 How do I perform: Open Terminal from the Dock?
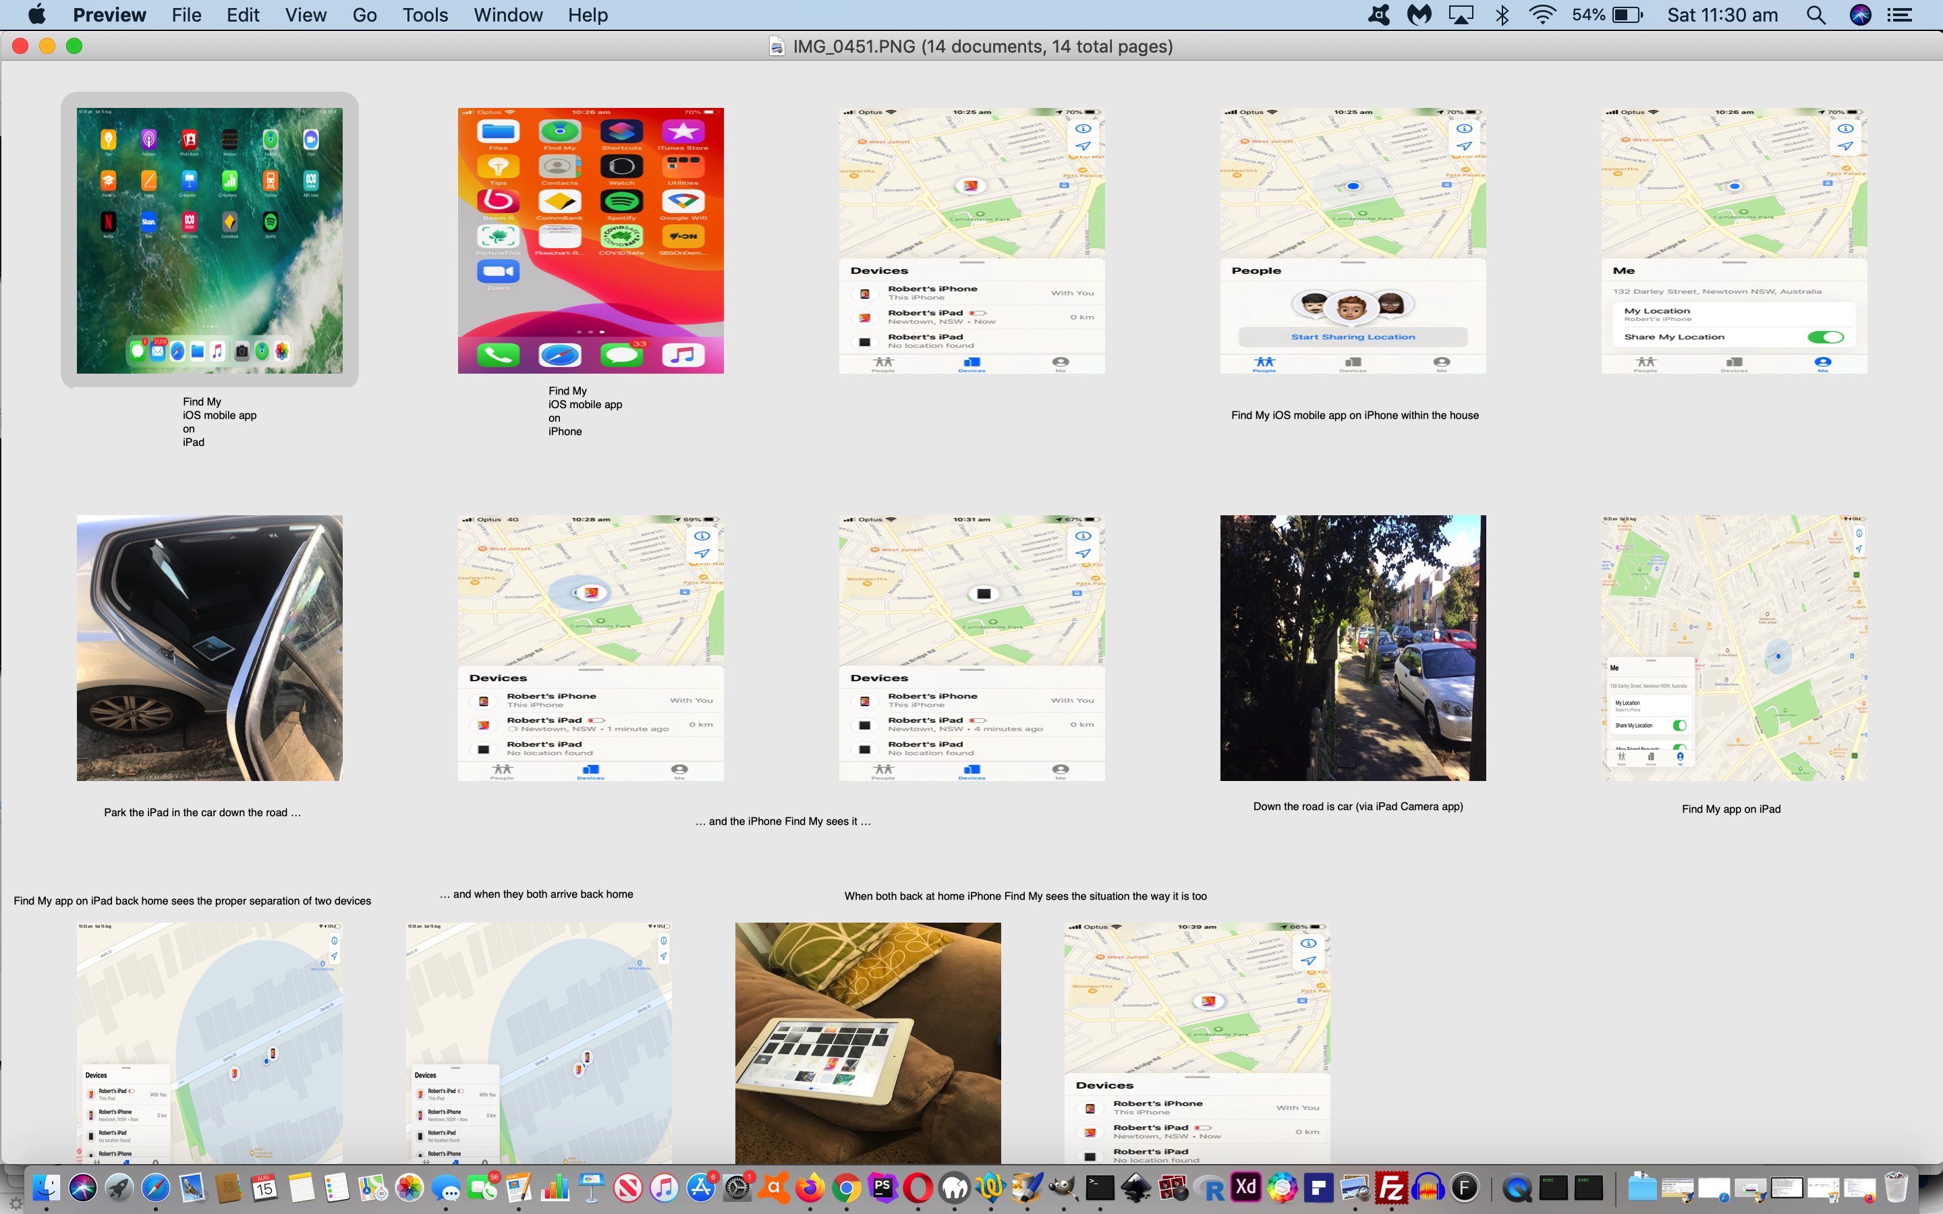1099,1188
